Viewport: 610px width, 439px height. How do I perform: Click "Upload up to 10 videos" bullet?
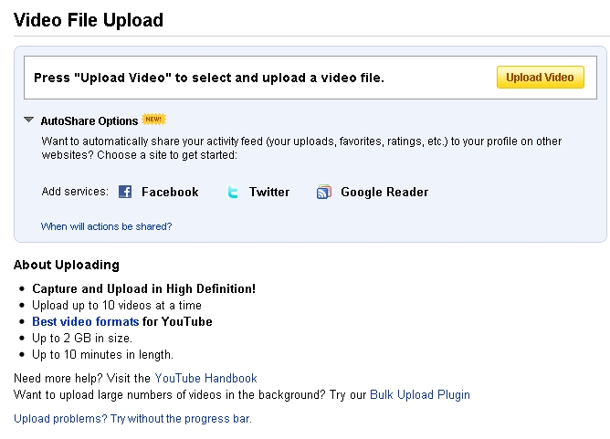117,305
